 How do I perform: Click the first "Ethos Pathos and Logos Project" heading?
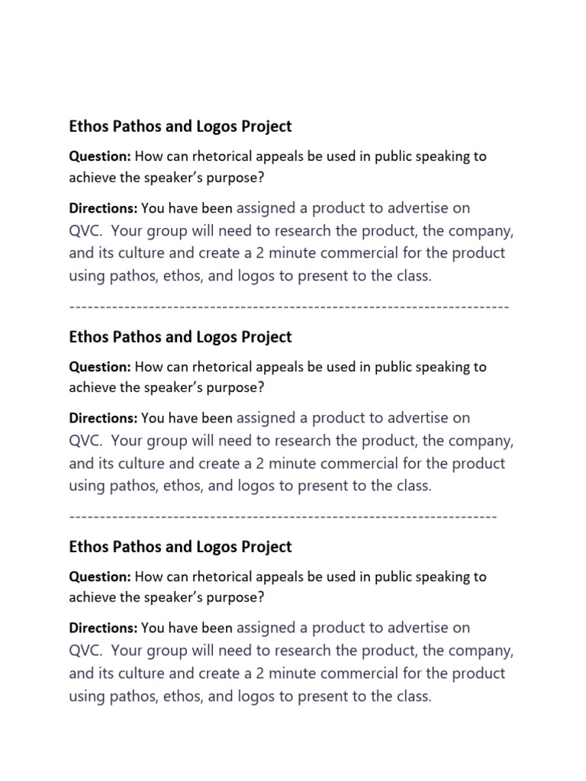(x=180, y=127)
